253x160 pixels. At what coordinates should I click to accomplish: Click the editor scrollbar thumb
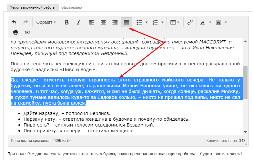[245, 82]
